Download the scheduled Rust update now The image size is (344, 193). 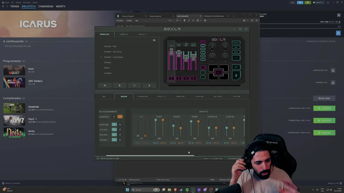(333, 70)
